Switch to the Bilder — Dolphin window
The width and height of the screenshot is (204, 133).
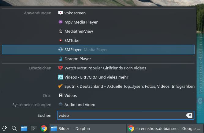click(x=88, y=128)
